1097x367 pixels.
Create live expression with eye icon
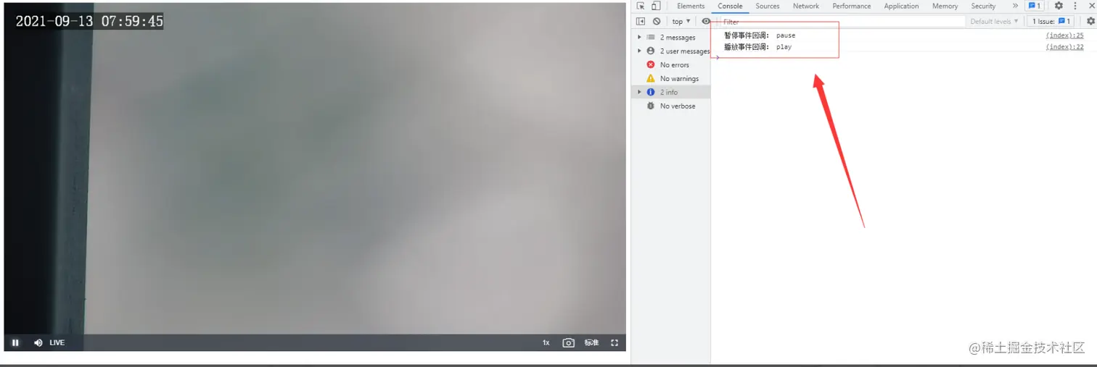click(x=706, y=21)
